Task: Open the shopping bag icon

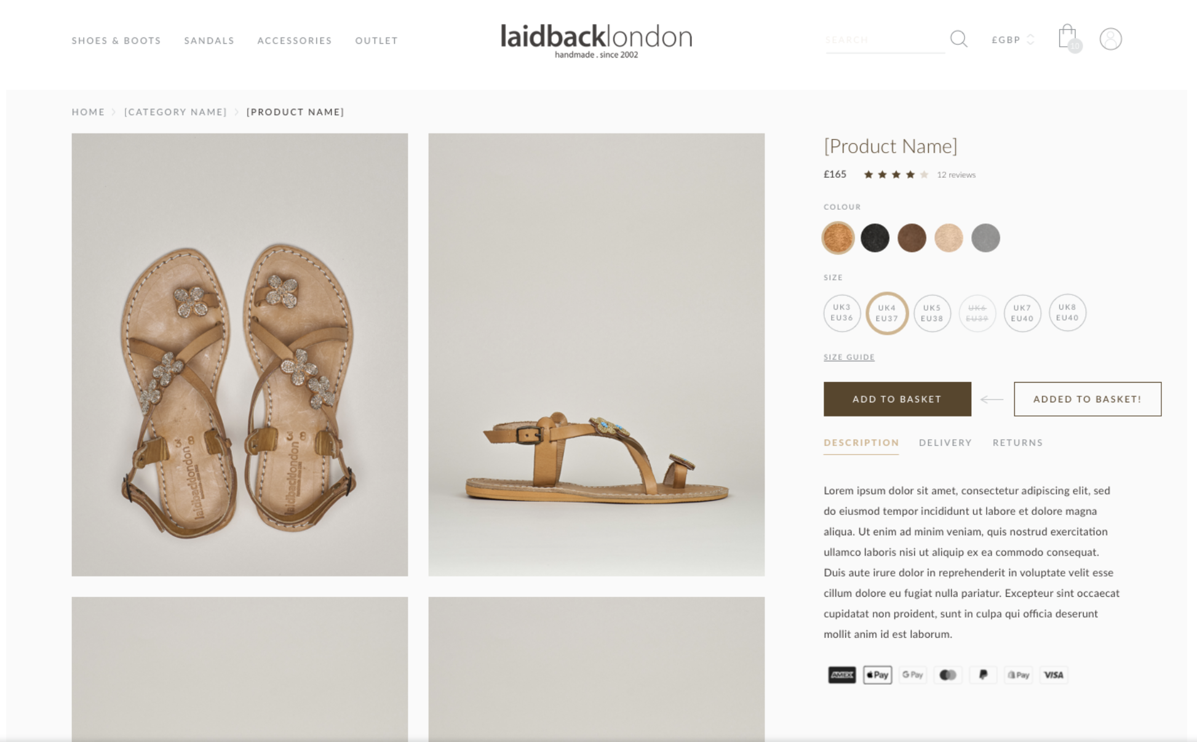Action: tap(1069, 39)
